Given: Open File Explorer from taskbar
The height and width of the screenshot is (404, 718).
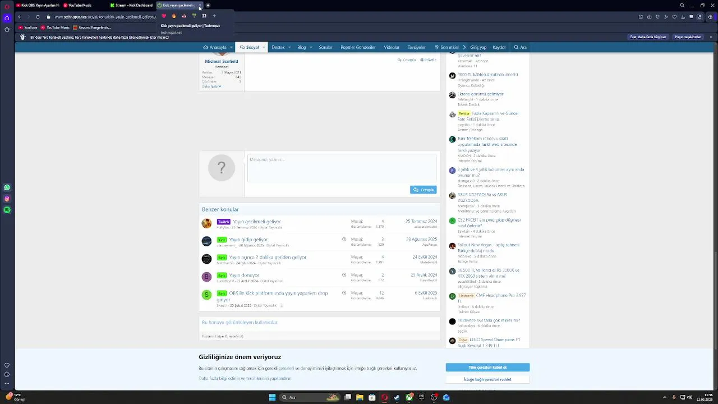Looking at the screenshot, I should point(360,397).
